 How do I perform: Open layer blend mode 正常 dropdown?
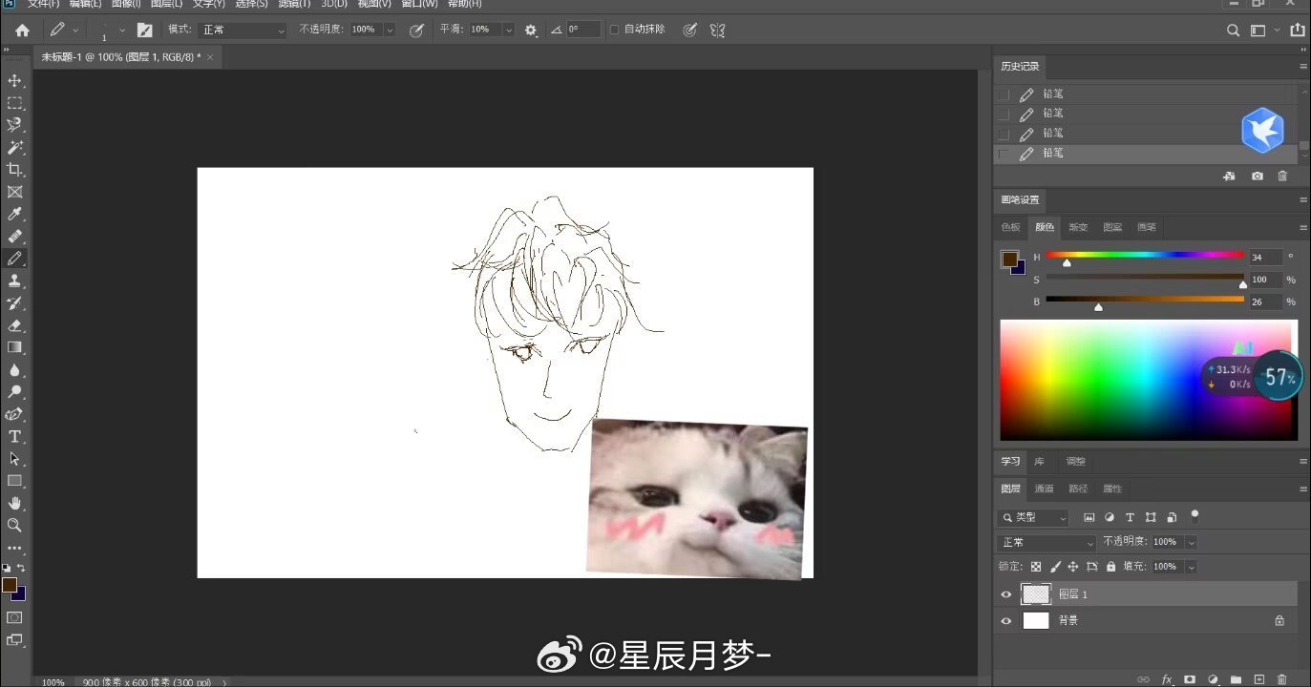(1047, 542)
